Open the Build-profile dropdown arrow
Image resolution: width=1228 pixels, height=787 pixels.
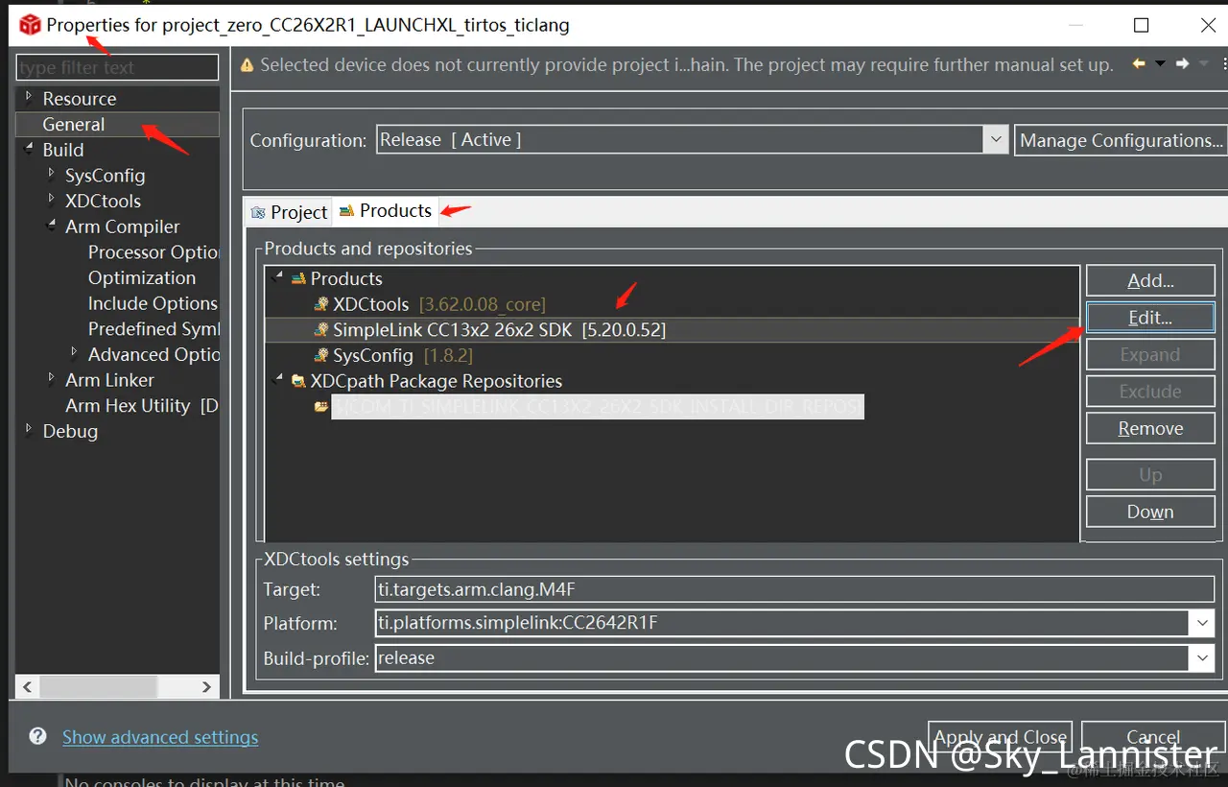tap(1202, 658)
